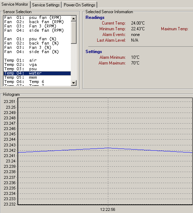Click the 23.242 axis label
Image resolution: width=193 pixels, height=213 pixels.
pyautogui.click(x=10, y=150)
